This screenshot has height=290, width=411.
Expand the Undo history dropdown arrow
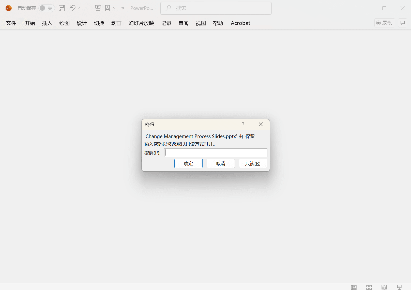point(79,8)
